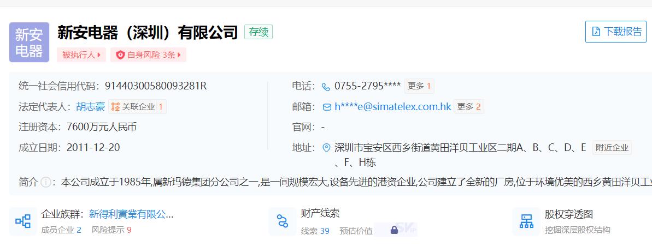
Task: Open the 下载报告 download report button
Action: tap(615, 32)
